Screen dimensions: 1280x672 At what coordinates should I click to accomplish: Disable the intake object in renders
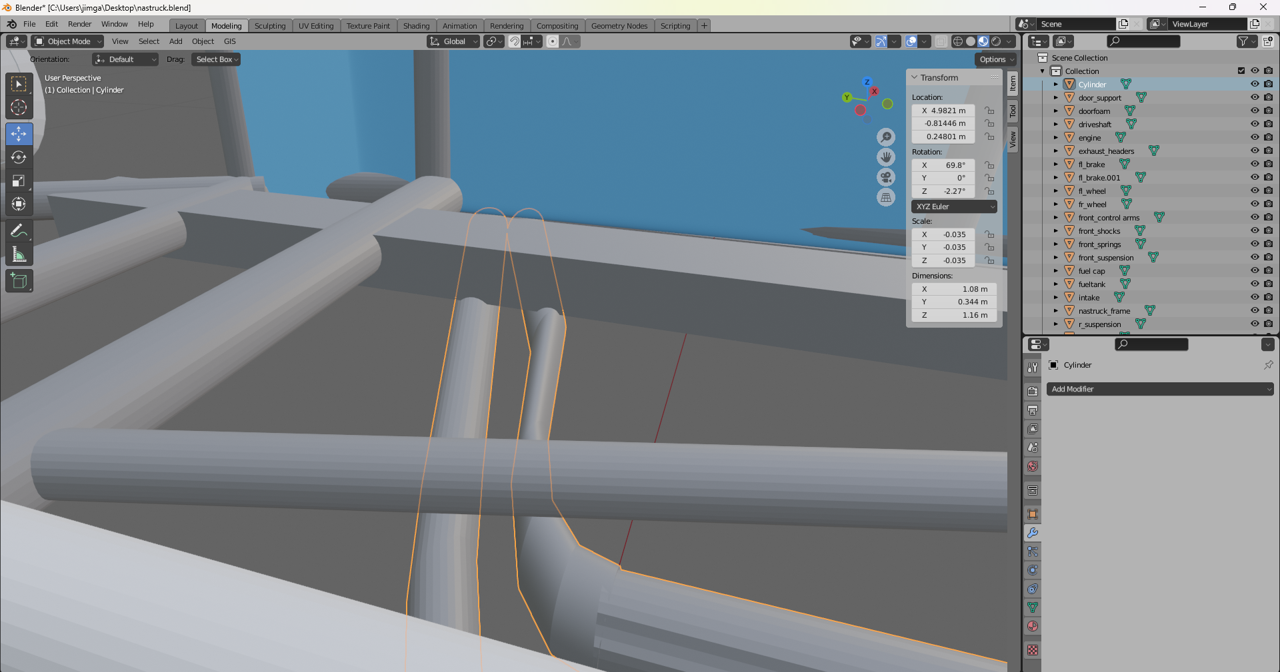click(x=1268, y=297)
